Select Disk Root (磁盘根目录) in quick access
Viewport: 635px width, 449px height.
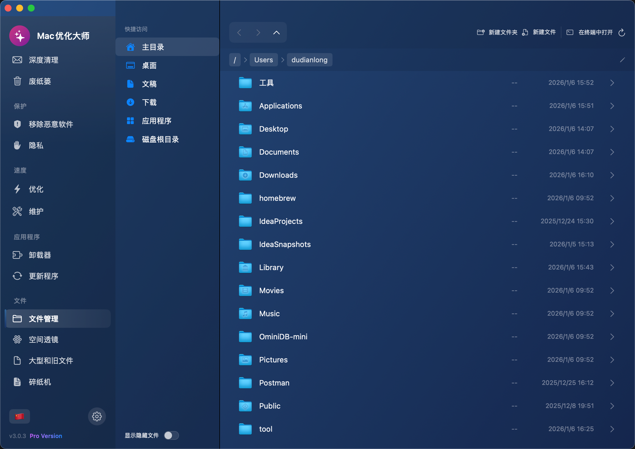160,139
